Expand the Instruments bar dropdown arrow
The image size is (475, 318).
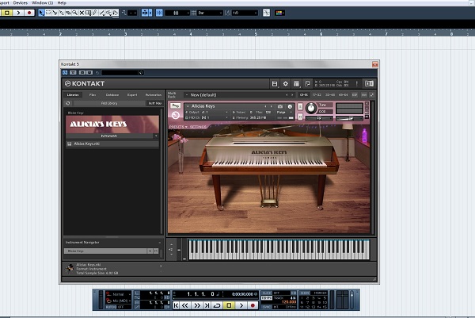tap(156, 136)
